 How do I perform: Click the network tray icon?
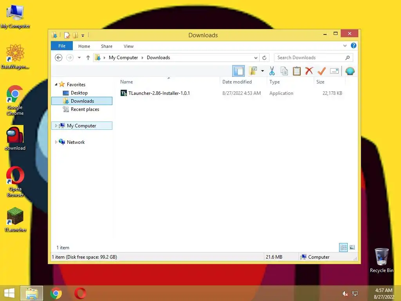point(355,294)
